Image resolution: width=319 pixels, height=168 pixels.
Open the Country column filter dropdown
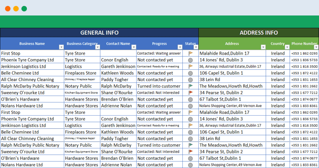pyautogui.click(x=287, y=47)
